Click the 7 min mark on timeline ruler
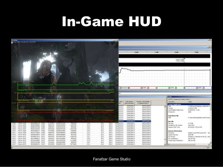The width and height of the screenshot is (223, 167). [x=157, y=52]
